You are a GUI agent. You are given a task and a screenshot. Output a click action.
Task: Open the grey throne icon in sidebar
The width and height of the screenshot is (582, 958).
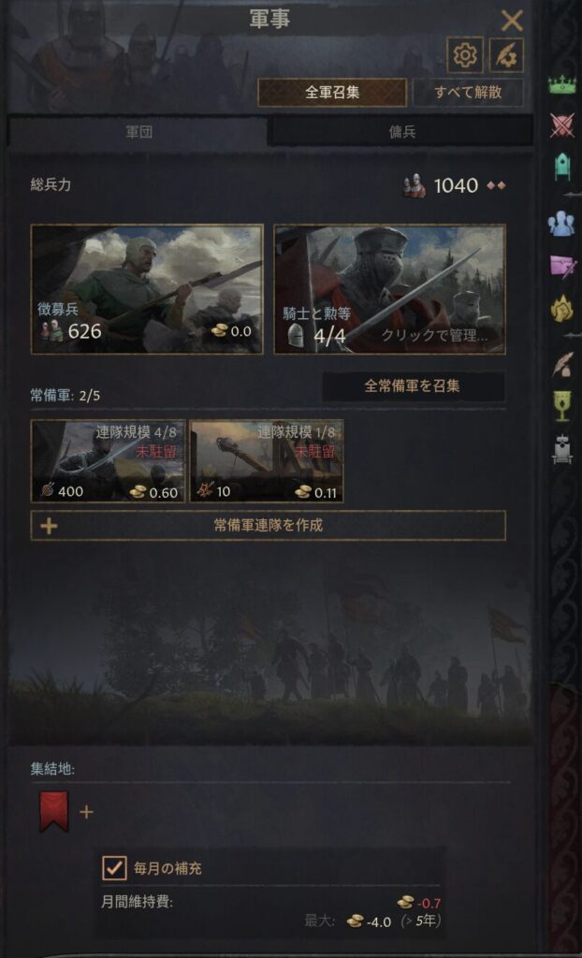pyautogui.click(x=561, y=448)
